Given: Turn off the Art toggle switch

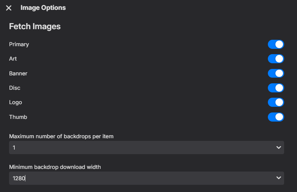Looking at the screenshot, I should pyautogui.click(x=276, y=59).
